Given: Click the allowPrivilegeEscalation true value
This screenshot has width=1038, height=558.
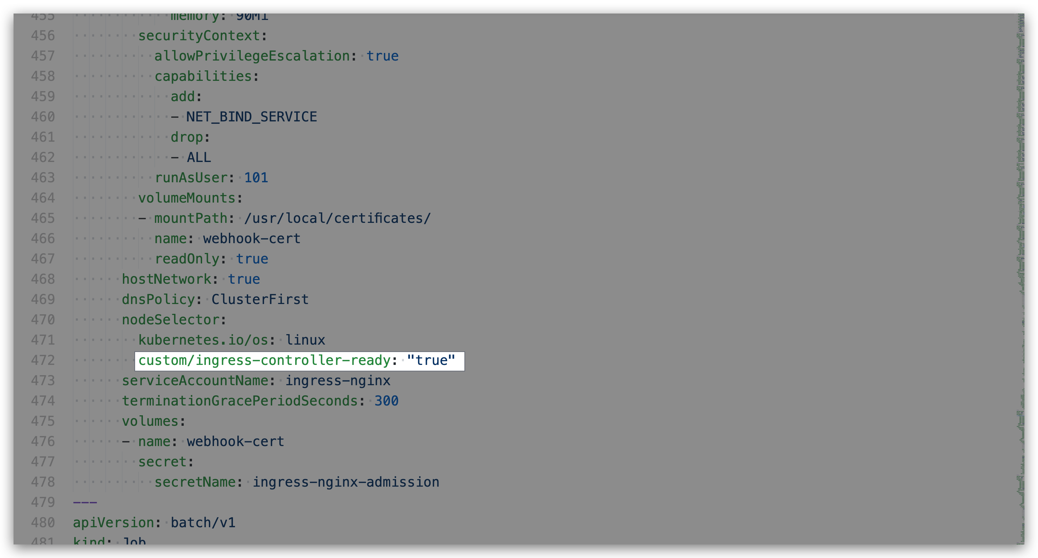Looking at the screenshot, I should coord(382,56).
